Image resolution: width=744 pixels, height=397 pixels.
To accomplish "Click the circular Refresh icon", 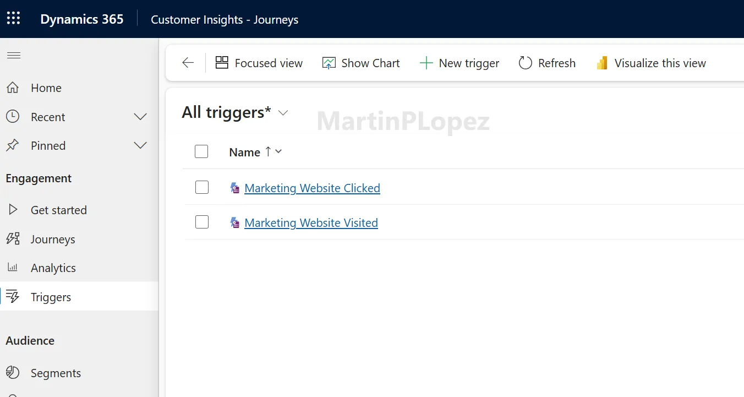I will (x=526, y=63).
